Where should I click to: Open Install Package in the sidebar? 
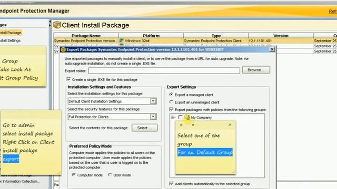tap(11, 33)
